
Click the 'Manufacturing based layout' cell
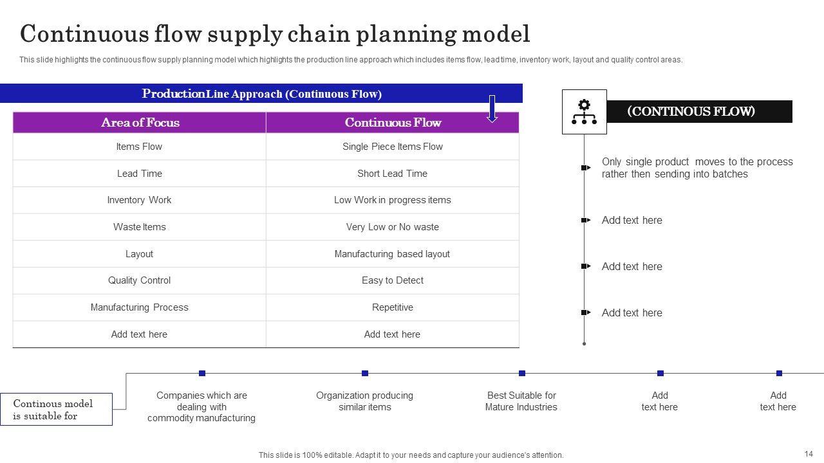coord(392,254)
